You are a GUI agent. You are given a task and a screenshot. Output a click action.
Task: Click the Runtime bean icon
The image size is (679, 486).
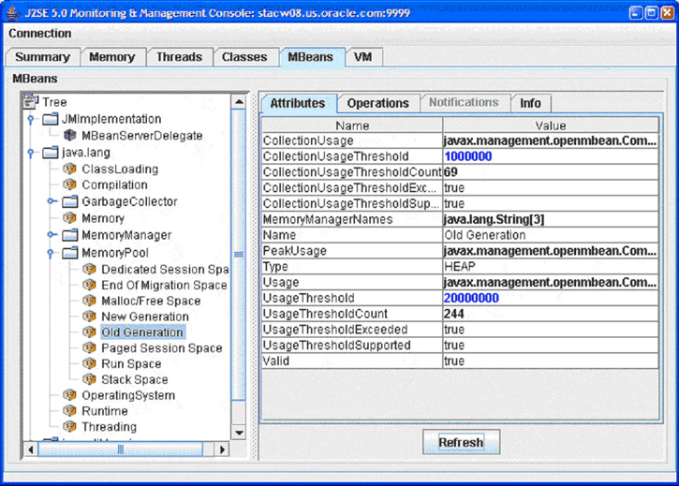click(69, 411)
